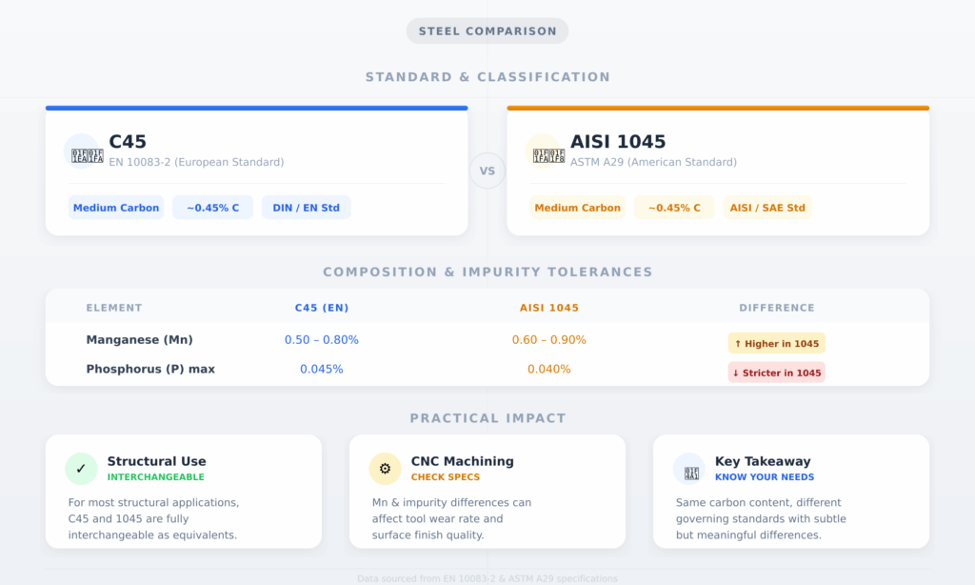
Task: Select orange ~0.45% C tag under AISI 1045
Action: [x=674, y=208]
